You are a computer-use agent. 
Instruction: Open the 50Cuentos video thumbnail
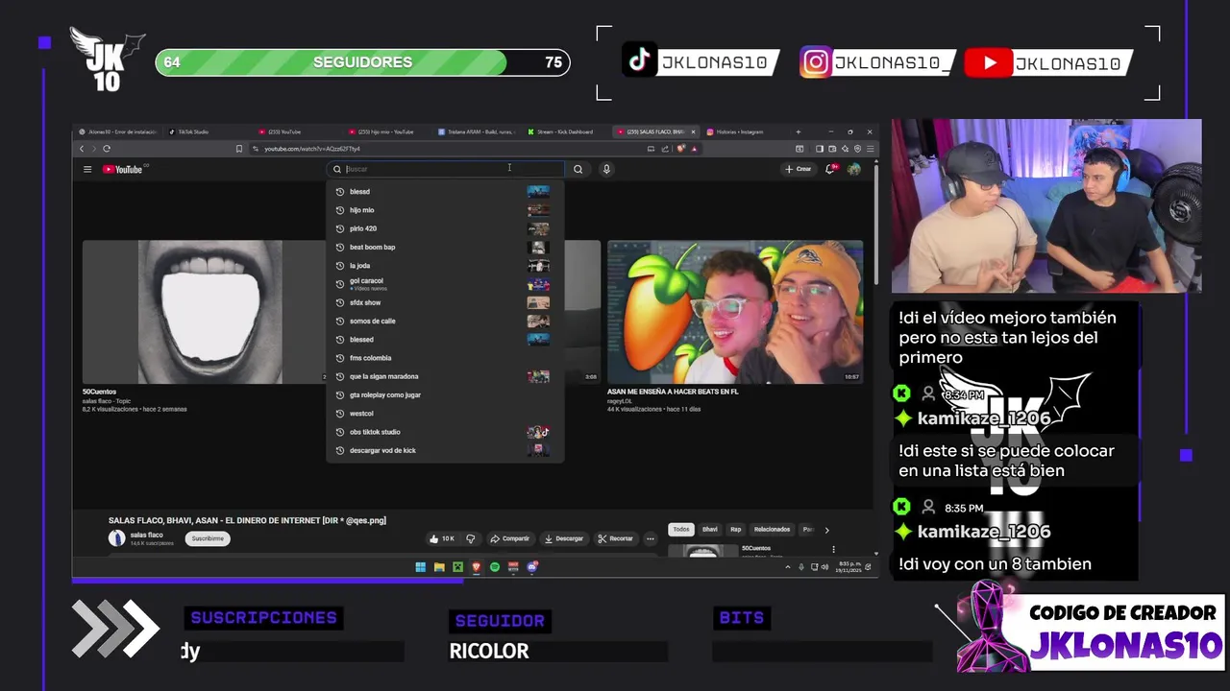click(204, 312)
